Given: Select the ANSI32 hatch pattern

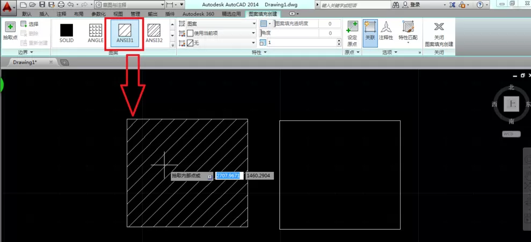Looking at the screenshot, I should pos(154,33).
